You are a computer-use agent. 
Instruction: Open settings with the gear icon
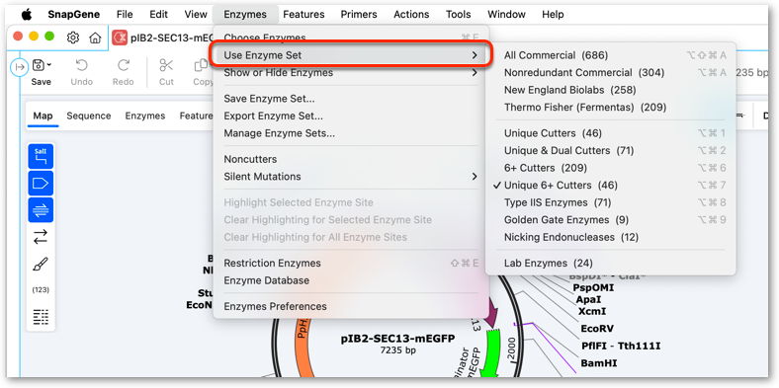pos(73,38)
